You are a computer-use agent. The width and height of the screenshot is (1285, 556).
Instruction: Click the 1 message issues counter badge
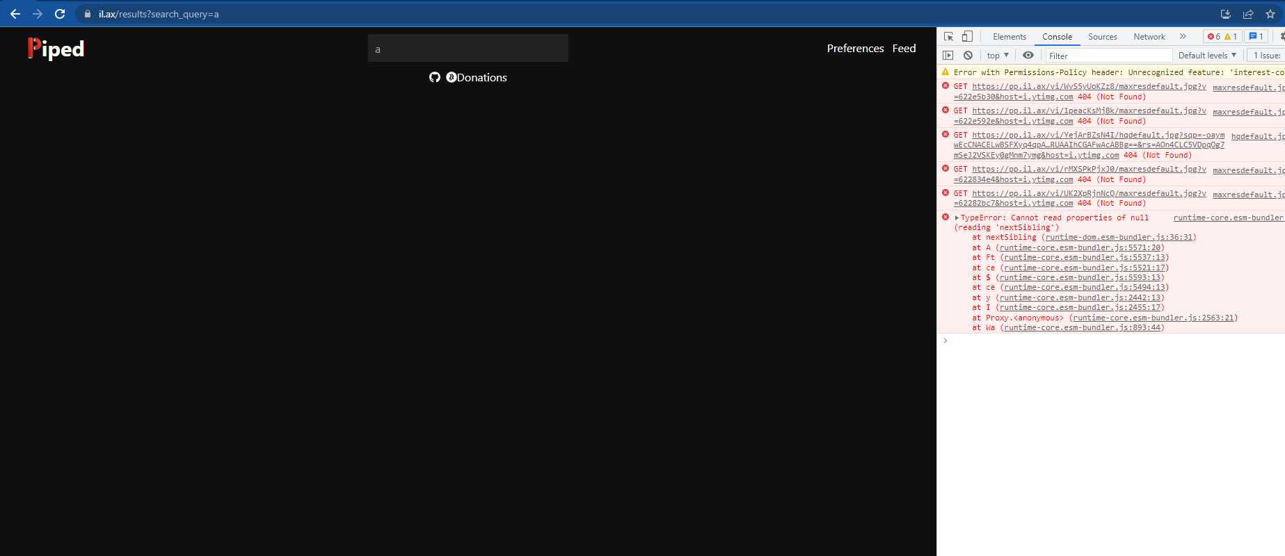pos(1256,37)
